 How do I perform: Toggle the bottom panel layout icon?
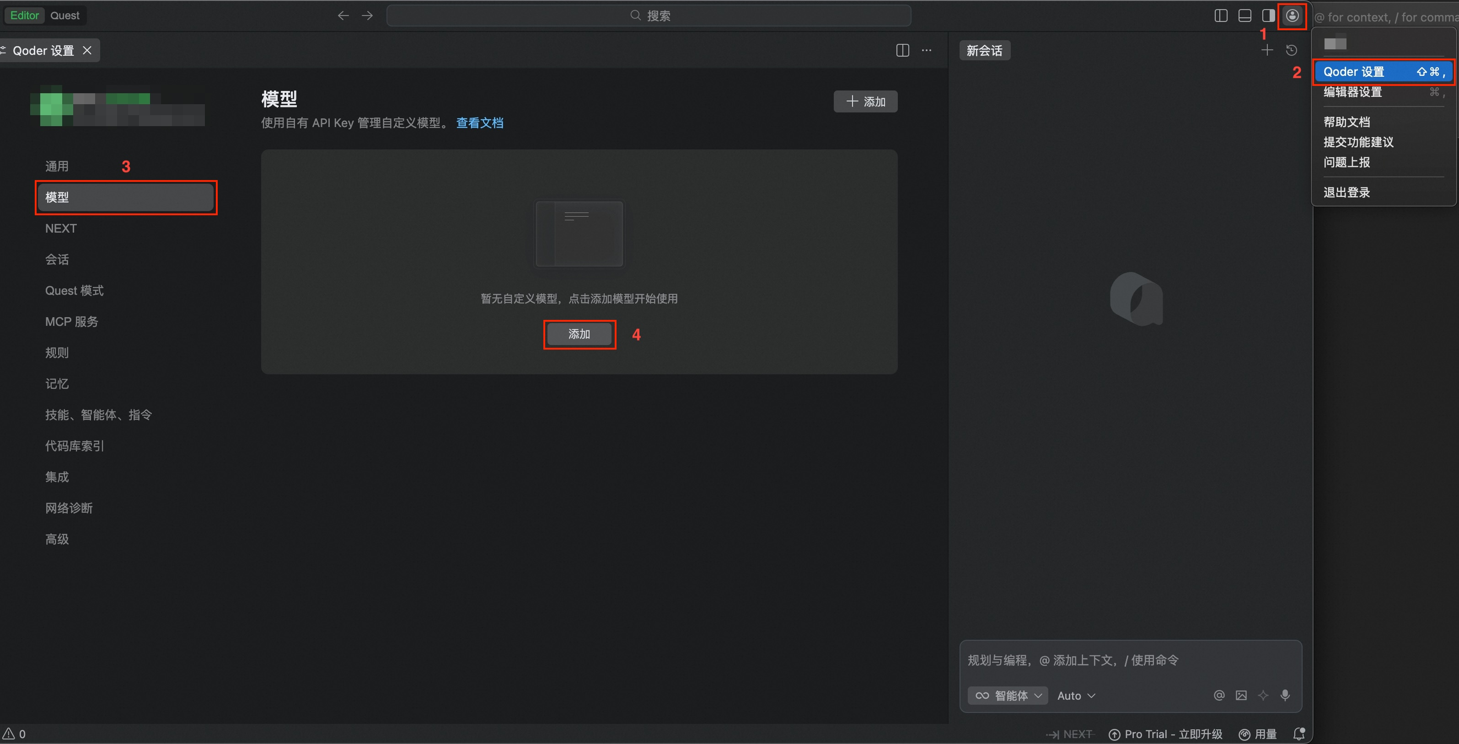click(x=1244, y=16)
